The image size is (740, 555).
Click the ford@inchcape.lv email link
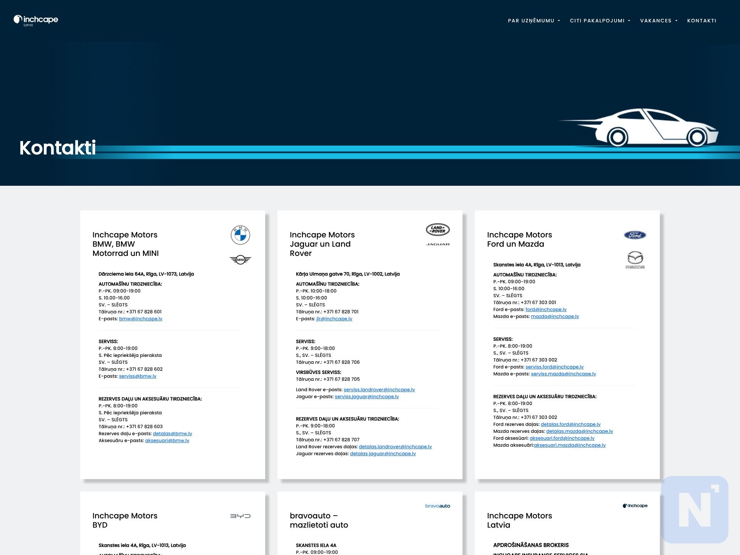(x=546, y=309)
